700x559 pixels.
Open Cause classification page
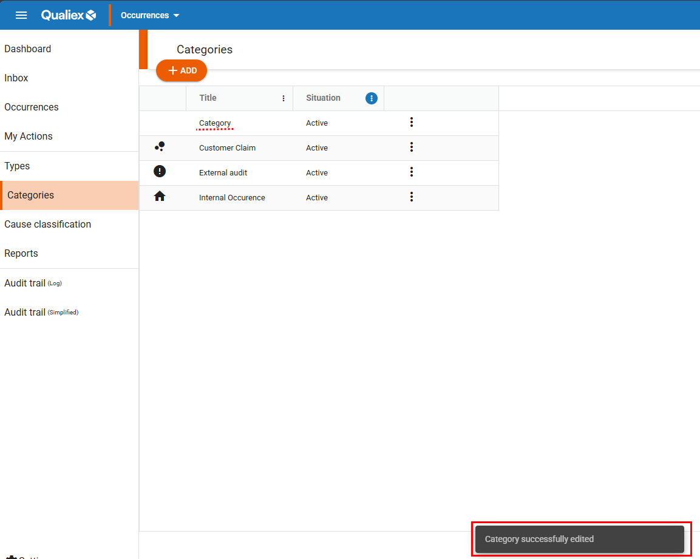(48, 225)
